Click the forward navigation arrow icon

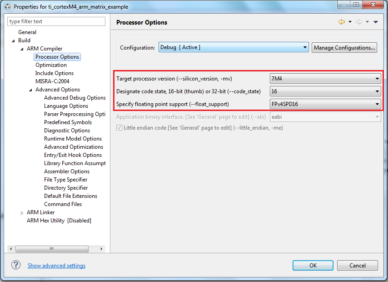(x=359, y=22)
